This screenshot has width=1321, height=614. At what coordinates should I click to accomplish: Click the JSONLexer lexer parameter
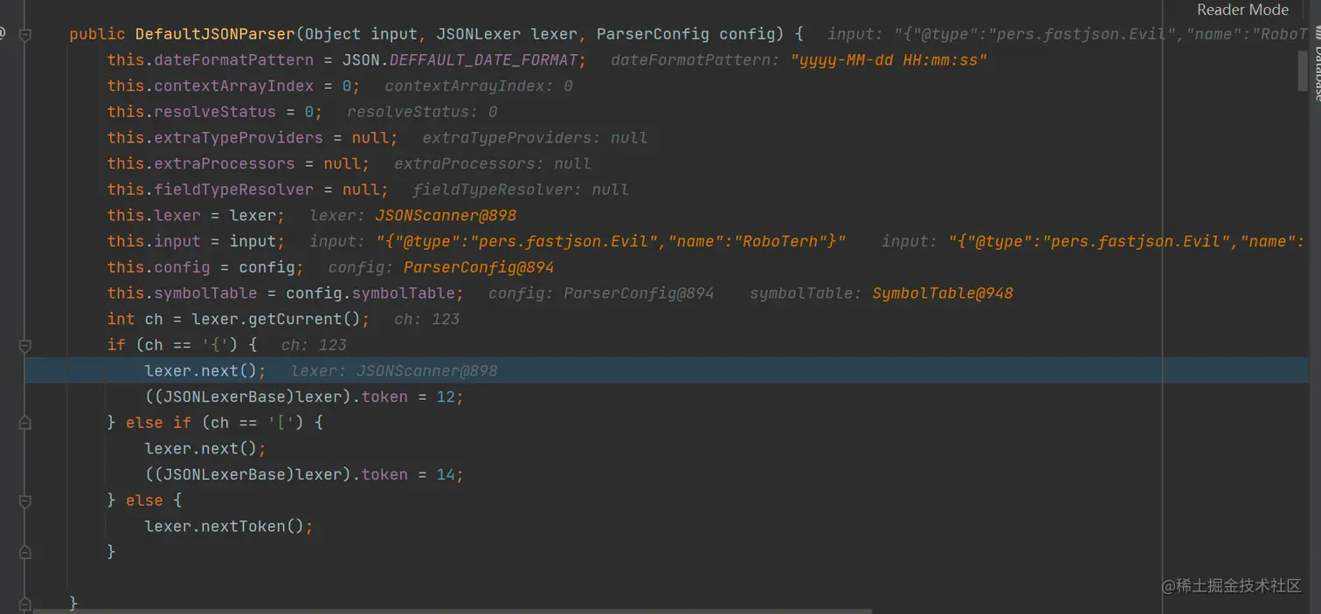(507, 34)
